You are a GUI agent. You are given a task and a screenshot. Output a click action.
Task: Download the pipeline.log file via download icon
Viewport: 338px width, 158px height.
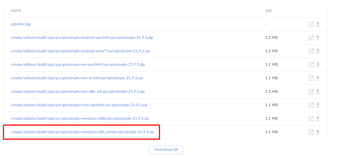318,24
